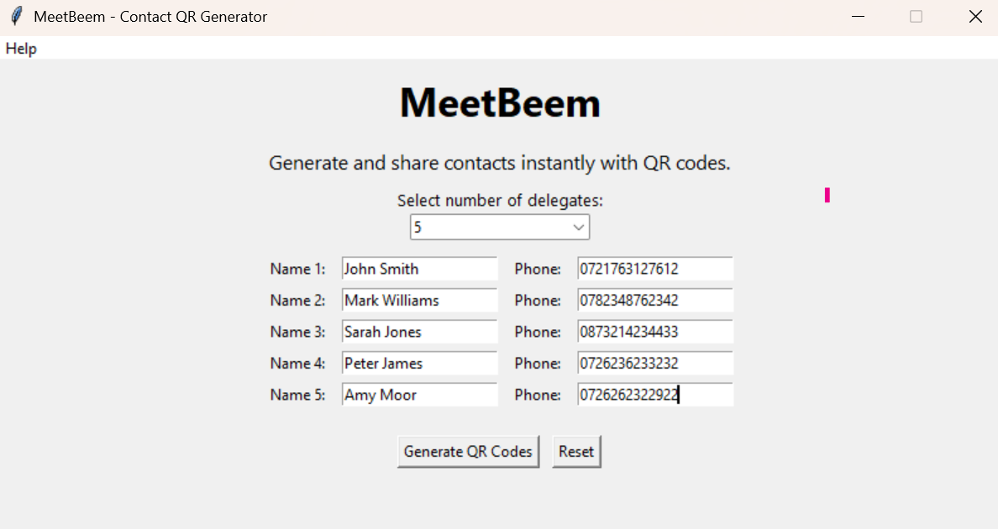
Task: Focus the Name 5 field with Amy Moor
Action: (x=419, y=395)
